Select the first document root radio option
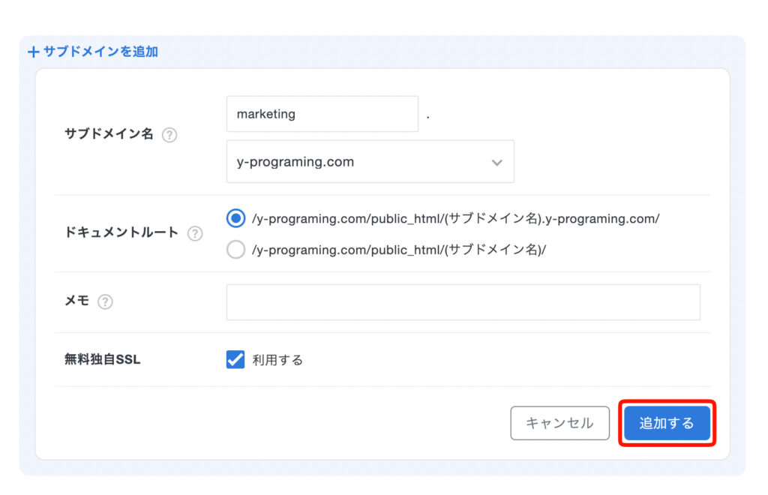The height and width of the screenshot is (495, 768). click(x=236, y=218)
